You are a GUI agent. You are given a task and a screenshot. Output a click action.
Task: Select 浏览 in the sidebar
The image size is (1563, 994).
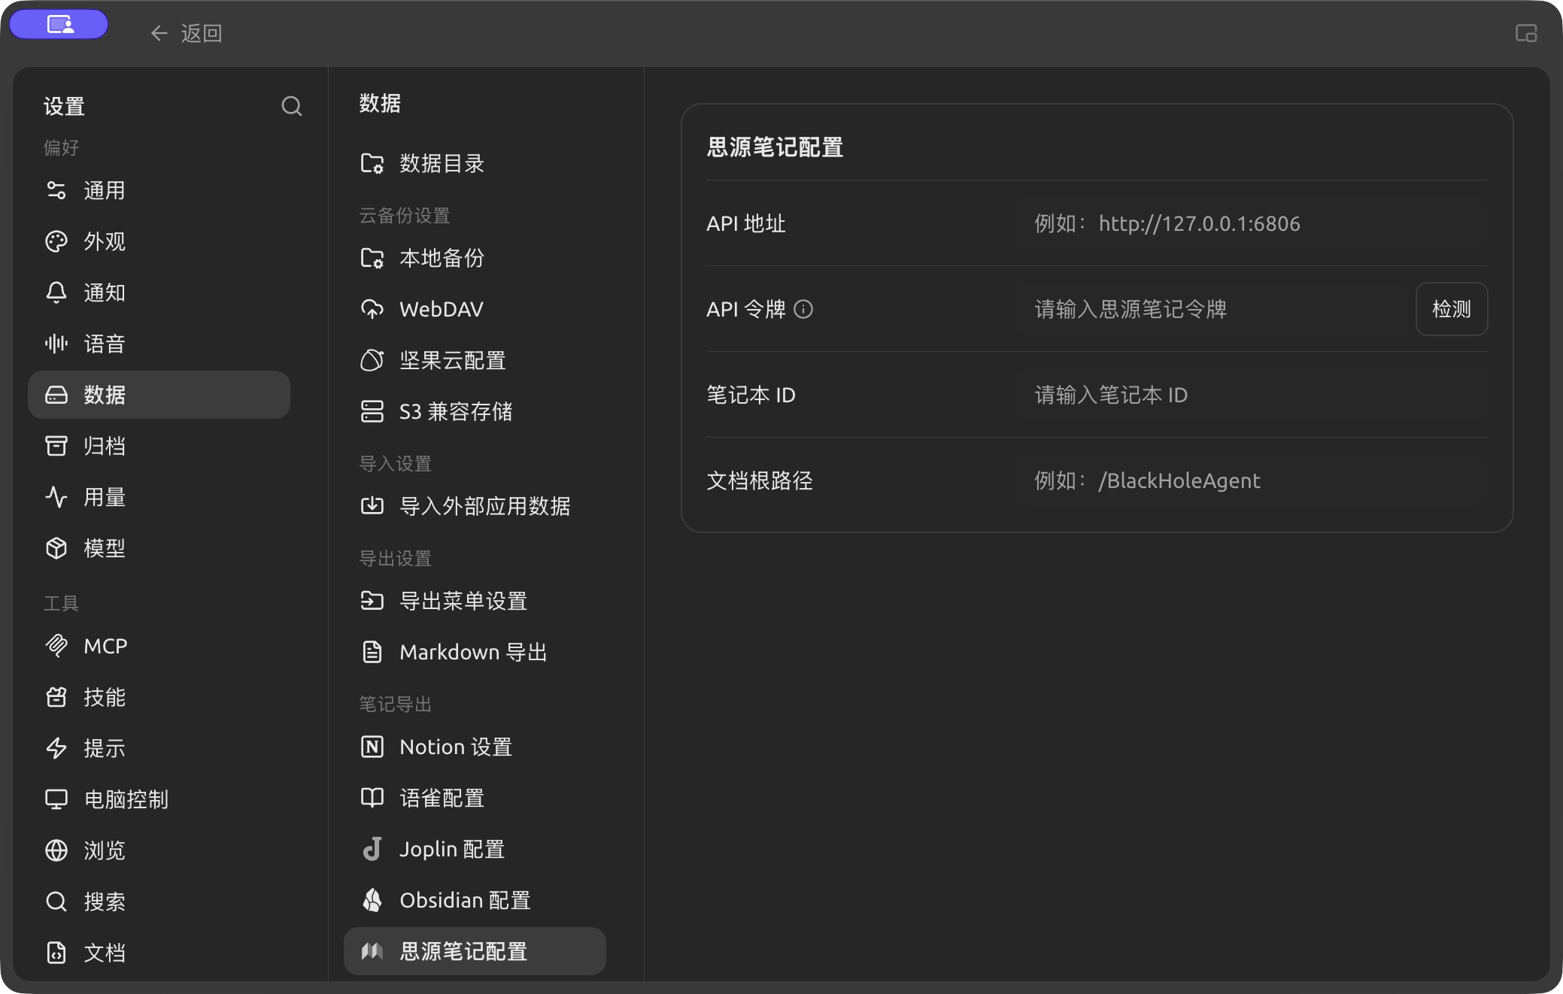point(159,850)
